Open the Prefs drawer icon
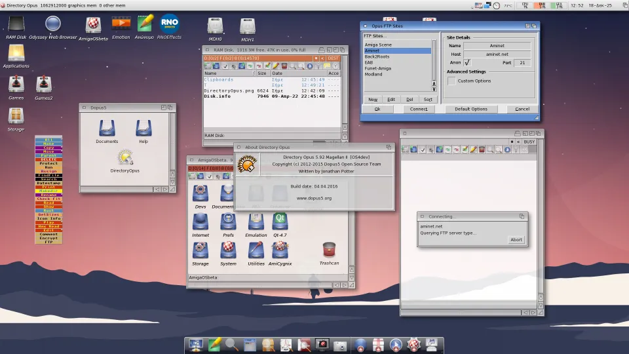This screenshot has width=629, height=354. [x=228, y=221]
